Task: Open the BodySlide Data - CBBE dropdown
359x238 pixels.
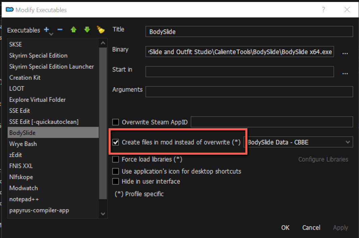Action: coord(298,142)
